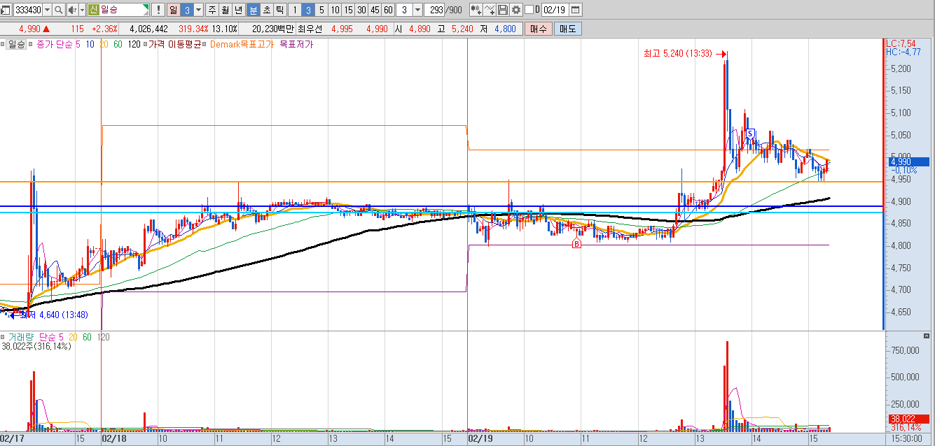This screenshot has height=446, width=935.
Task: Click the 가격 이동평균 legend label
Action: (174, 44)
